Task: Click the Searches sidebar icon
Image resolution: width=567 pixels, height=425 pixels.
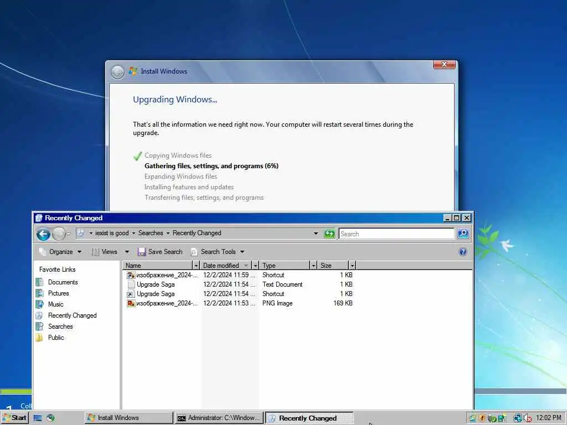Action: (40, 326)
